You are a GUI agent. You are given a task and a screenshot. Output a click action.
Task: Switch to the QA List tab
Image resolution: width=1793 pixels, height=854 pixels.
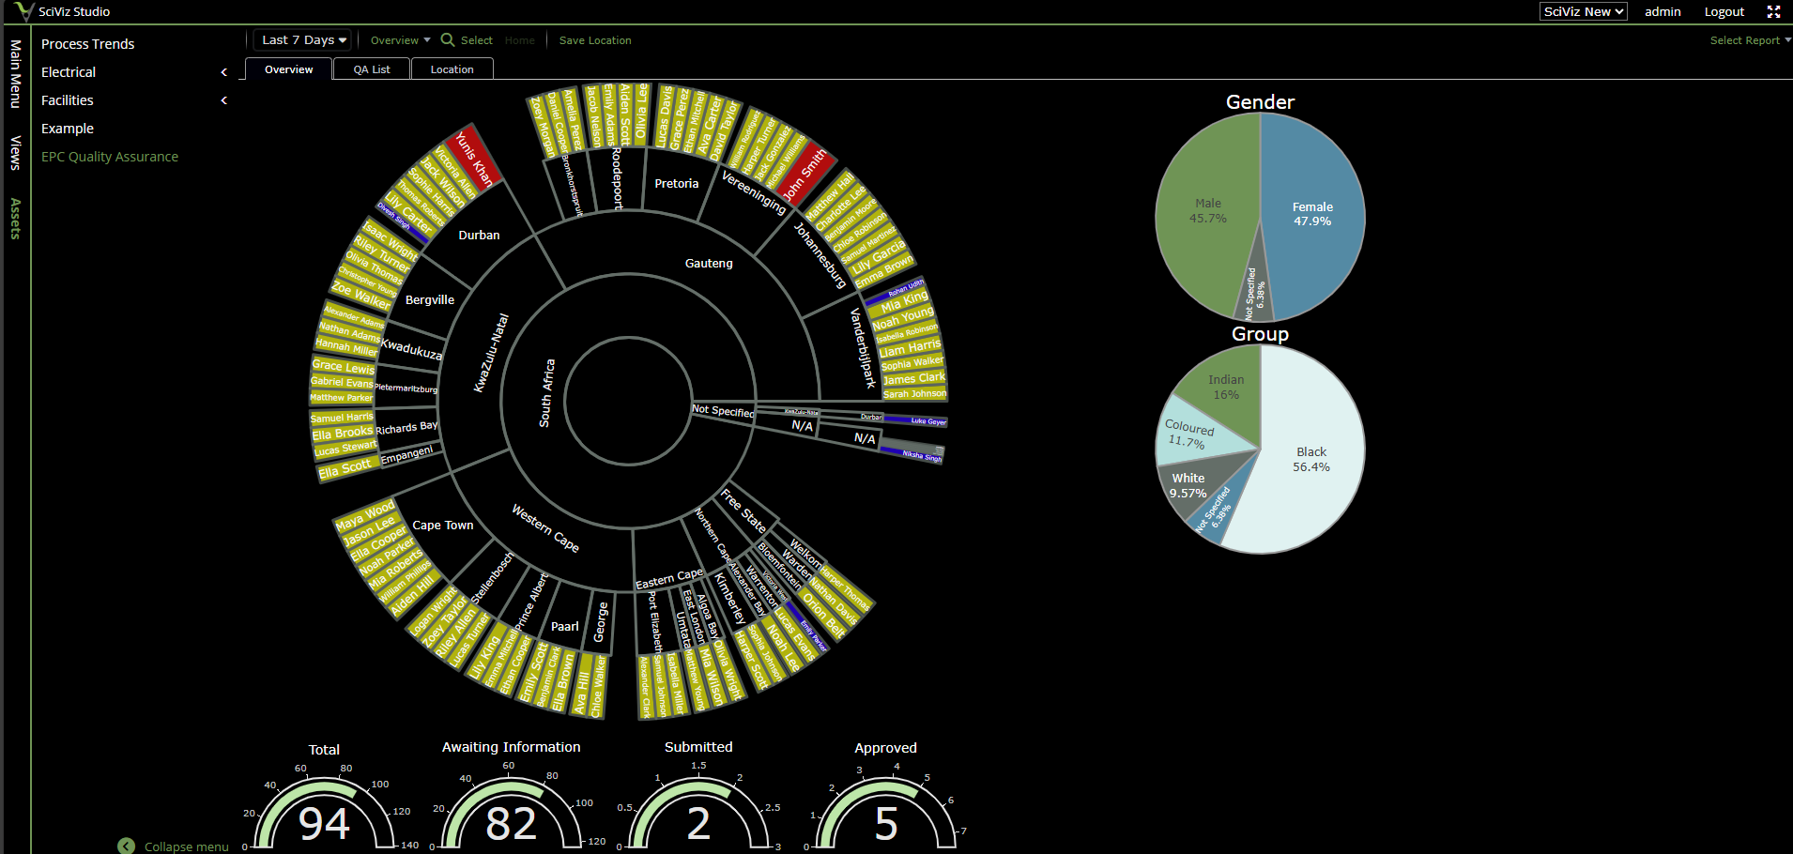(372, 69)
